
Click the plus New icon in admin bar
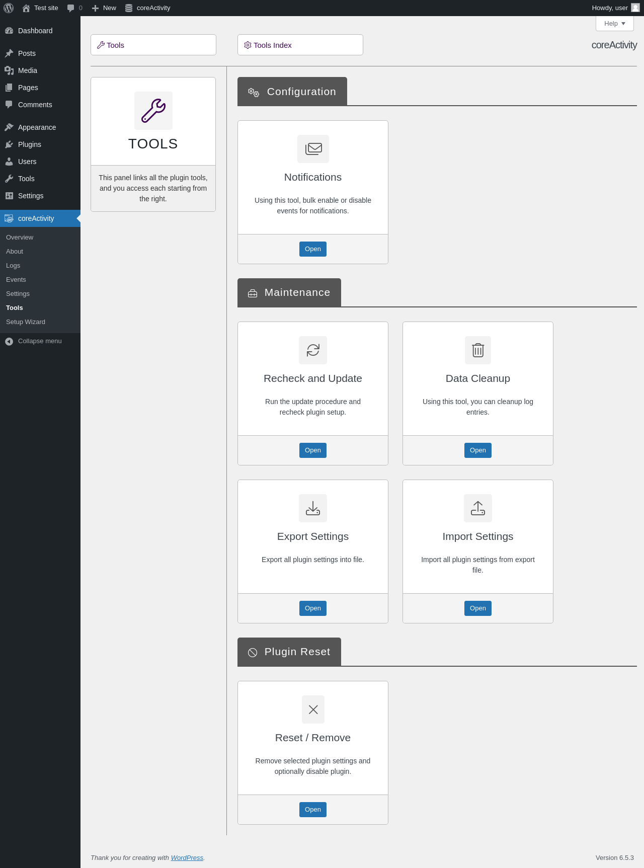pos(95,8)
